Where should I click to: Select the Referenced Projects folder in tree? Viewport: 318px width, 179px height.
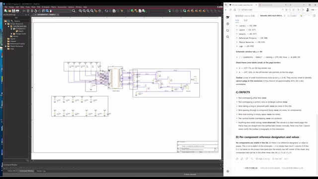(x=16, y=44)
